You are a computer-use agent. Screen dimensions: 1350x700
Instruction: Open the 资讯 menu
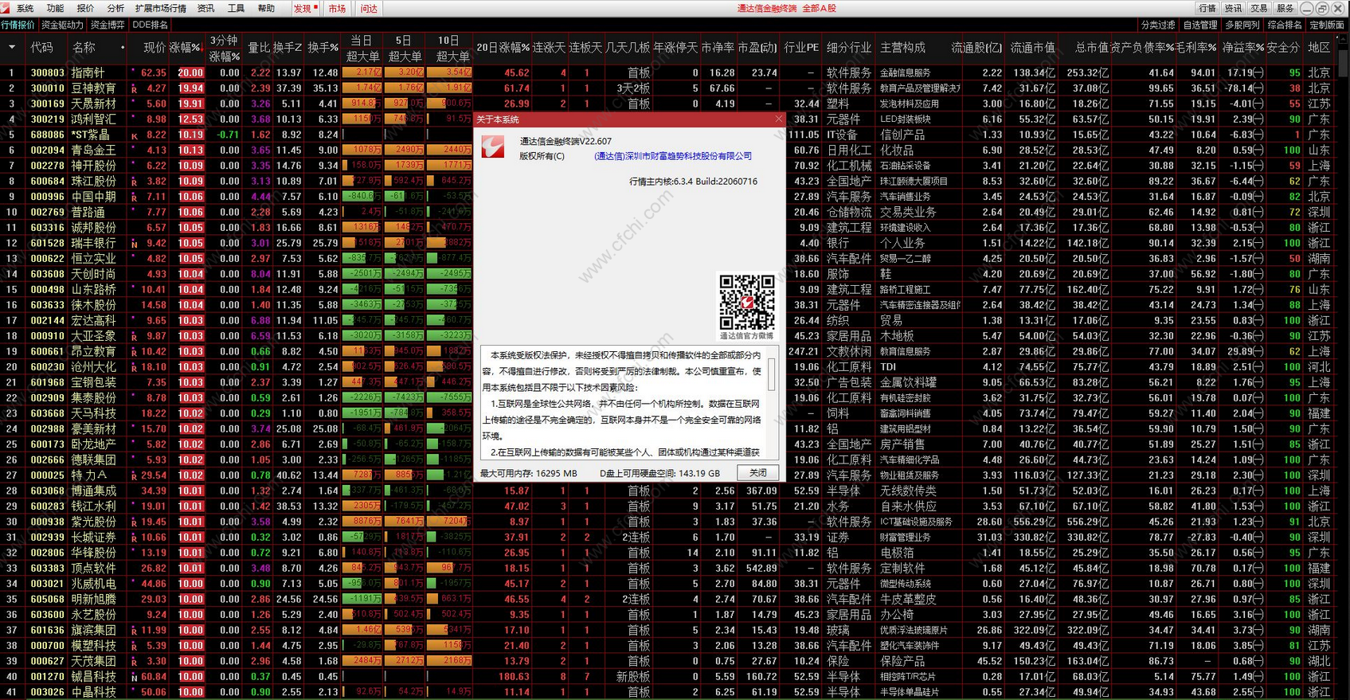(x=206, y=8)
